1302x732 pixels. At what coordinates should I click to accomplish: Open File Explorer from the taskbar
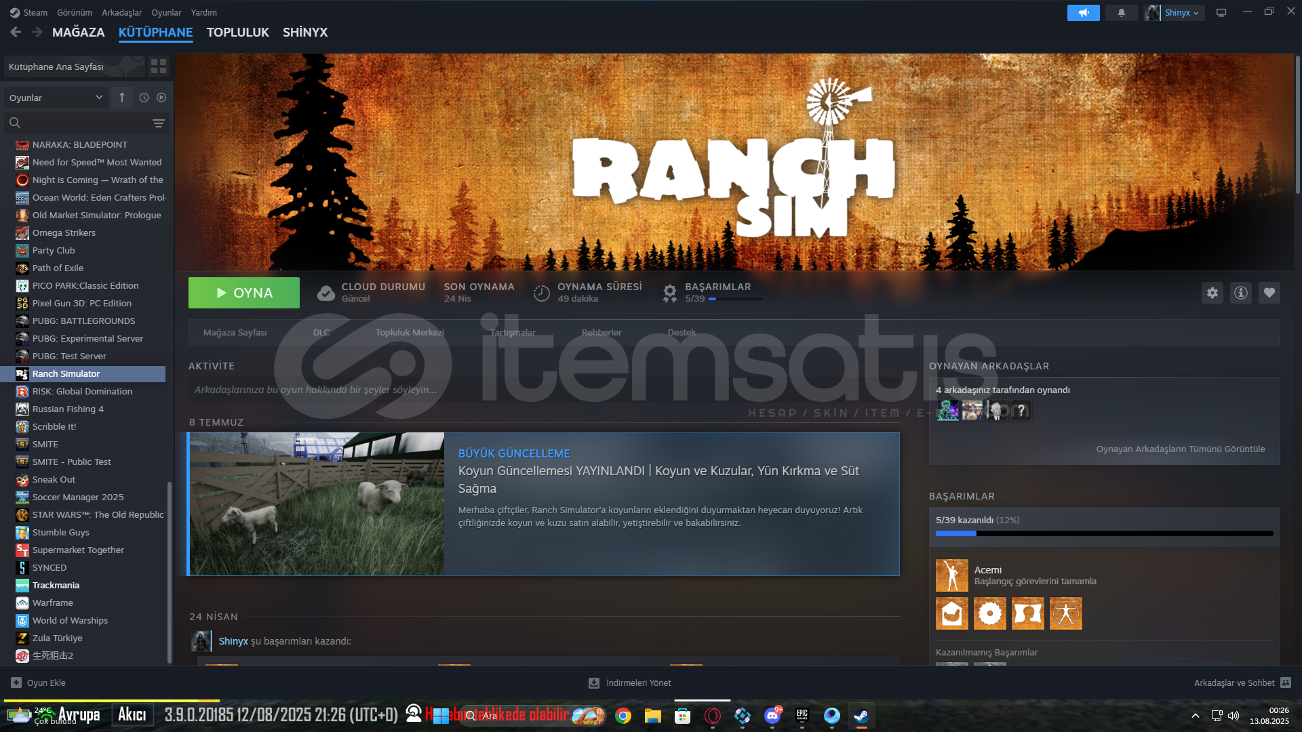click(653, 716)
